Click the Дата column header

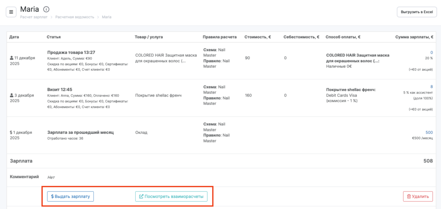[x=14, y=37]
